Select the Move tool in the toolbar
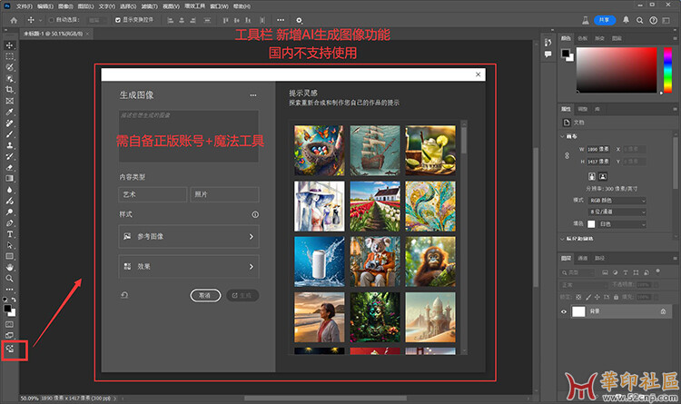681x404 pixels. [10, 45]
